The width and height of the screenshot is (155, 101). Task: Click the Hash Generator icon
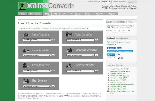click(26, 81)
